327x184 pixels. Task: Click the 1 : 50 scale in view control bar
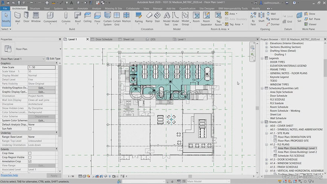(71, 177)
